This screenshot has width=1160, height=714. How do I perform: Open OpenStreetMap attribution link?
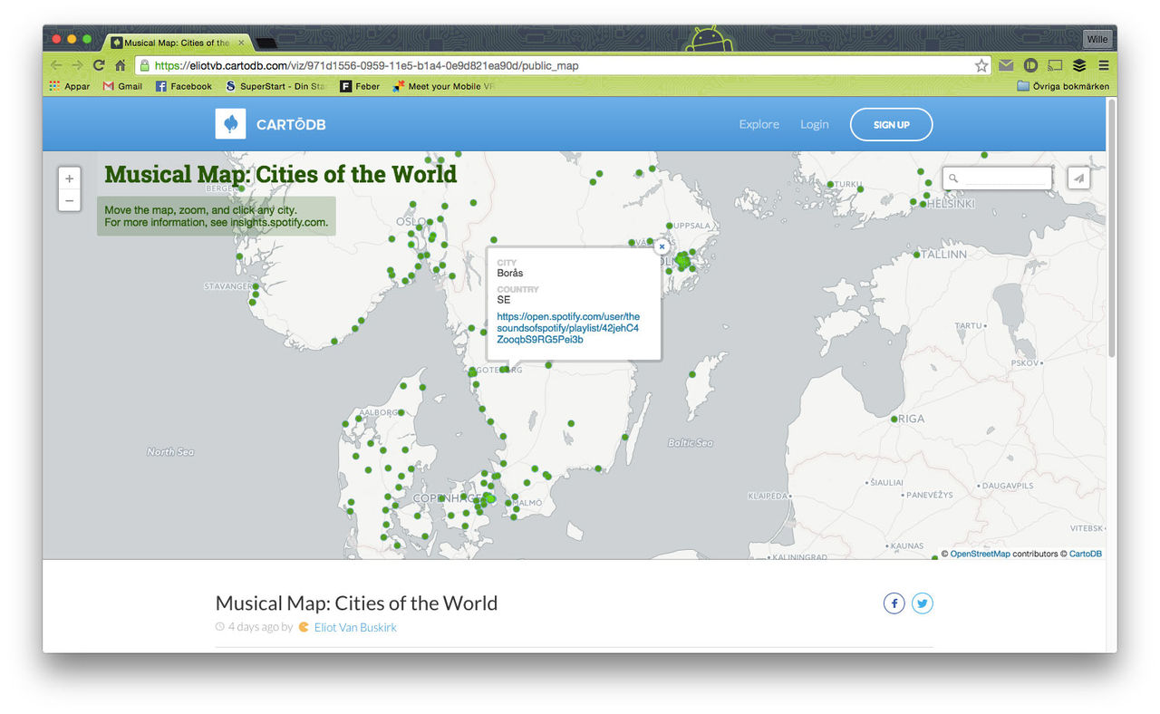(x=980, y=554)
